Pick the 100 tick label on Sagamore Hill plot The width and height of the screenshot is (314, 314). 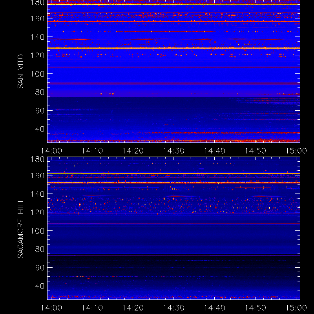click(37, 231)
